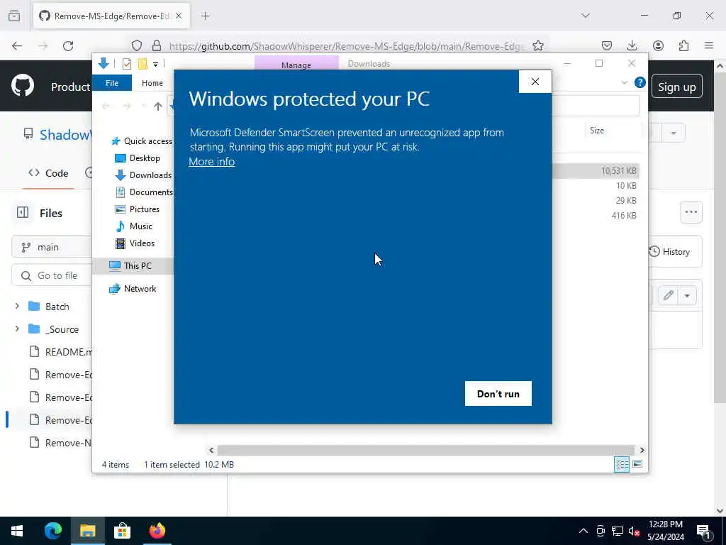Switch Explorer to details view icon
Screen dimensions: 726x545
(x=621, y=464)
